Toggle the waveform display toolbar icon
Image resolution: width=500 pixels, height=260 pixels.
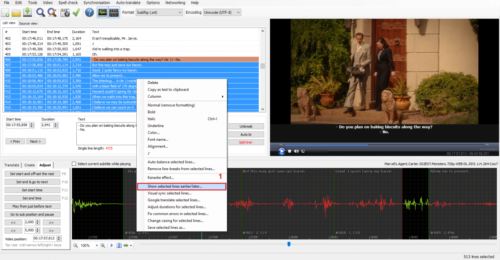(x=102, y=13)
